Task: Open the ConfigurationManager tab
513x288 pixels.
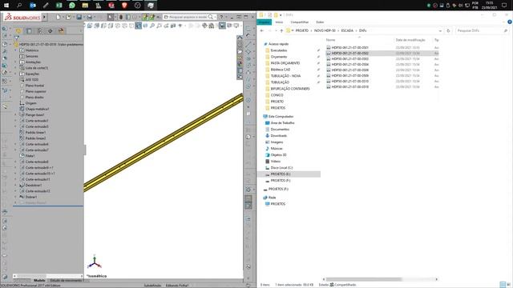Action: click(39, 30)
